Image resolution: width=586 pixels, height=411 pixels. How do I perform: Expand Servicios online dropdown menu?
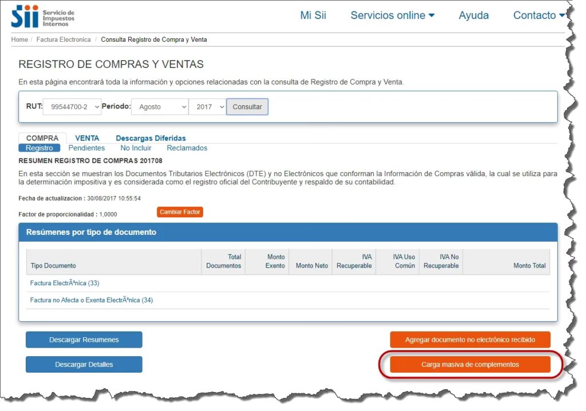pos(392,15)
